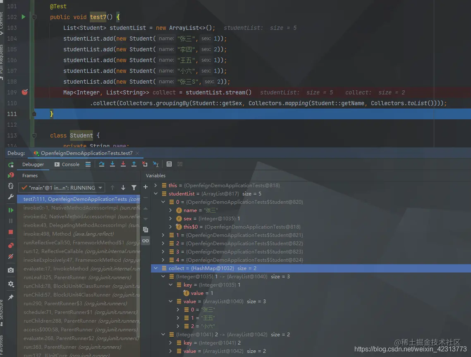
Task: Select the name field variable row
Action: point(311,210)
